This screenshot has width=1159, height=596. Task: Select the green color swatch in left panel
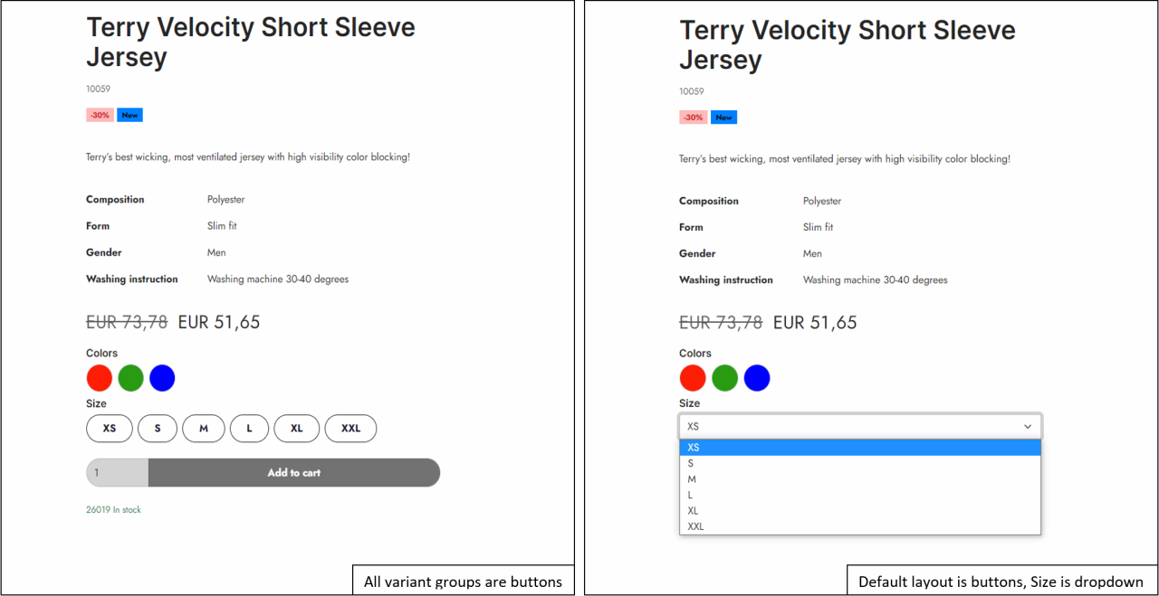coord(131,378)
